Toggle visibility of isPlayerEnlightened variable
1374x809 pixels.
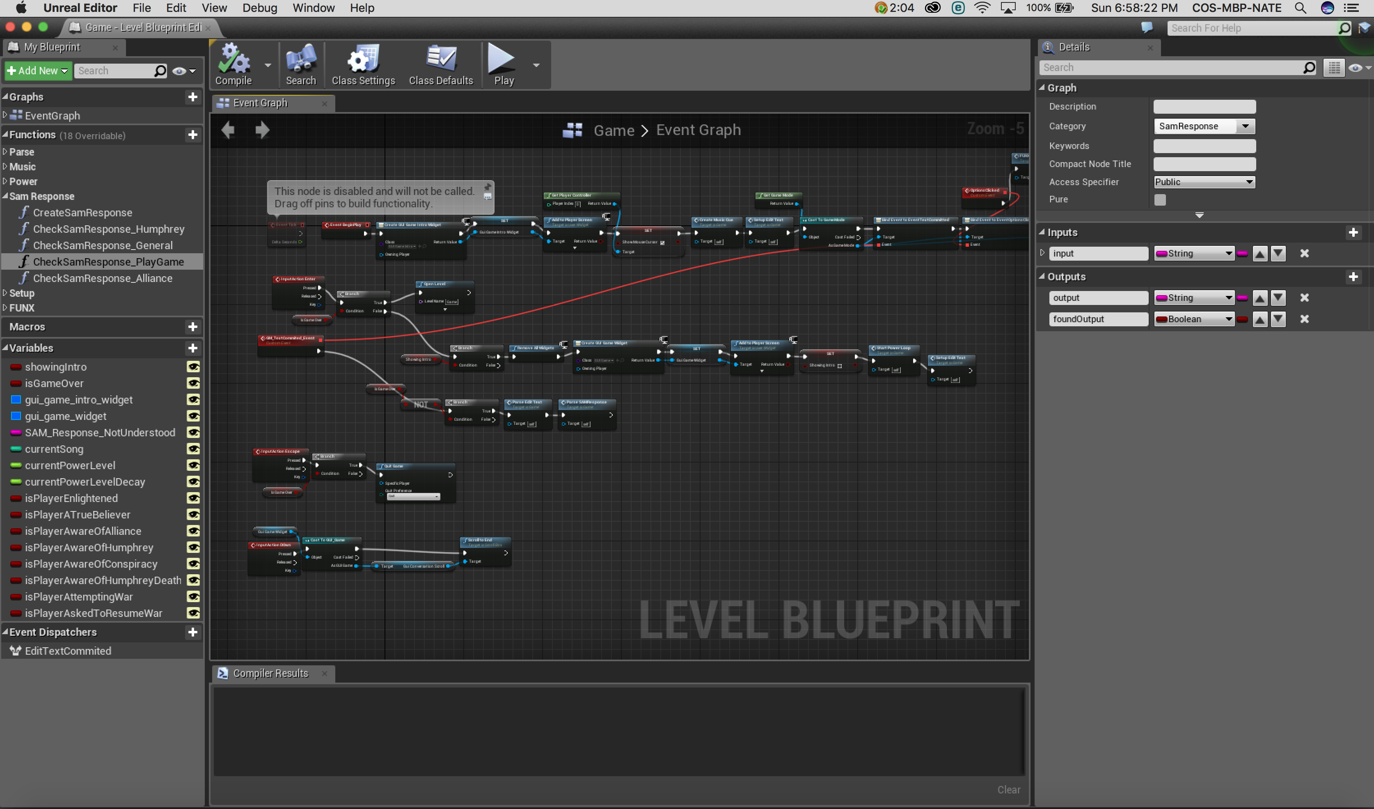pyautogui.click(x=193, y=498)
